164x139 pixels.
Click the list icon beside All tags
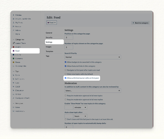coord(14,94)
